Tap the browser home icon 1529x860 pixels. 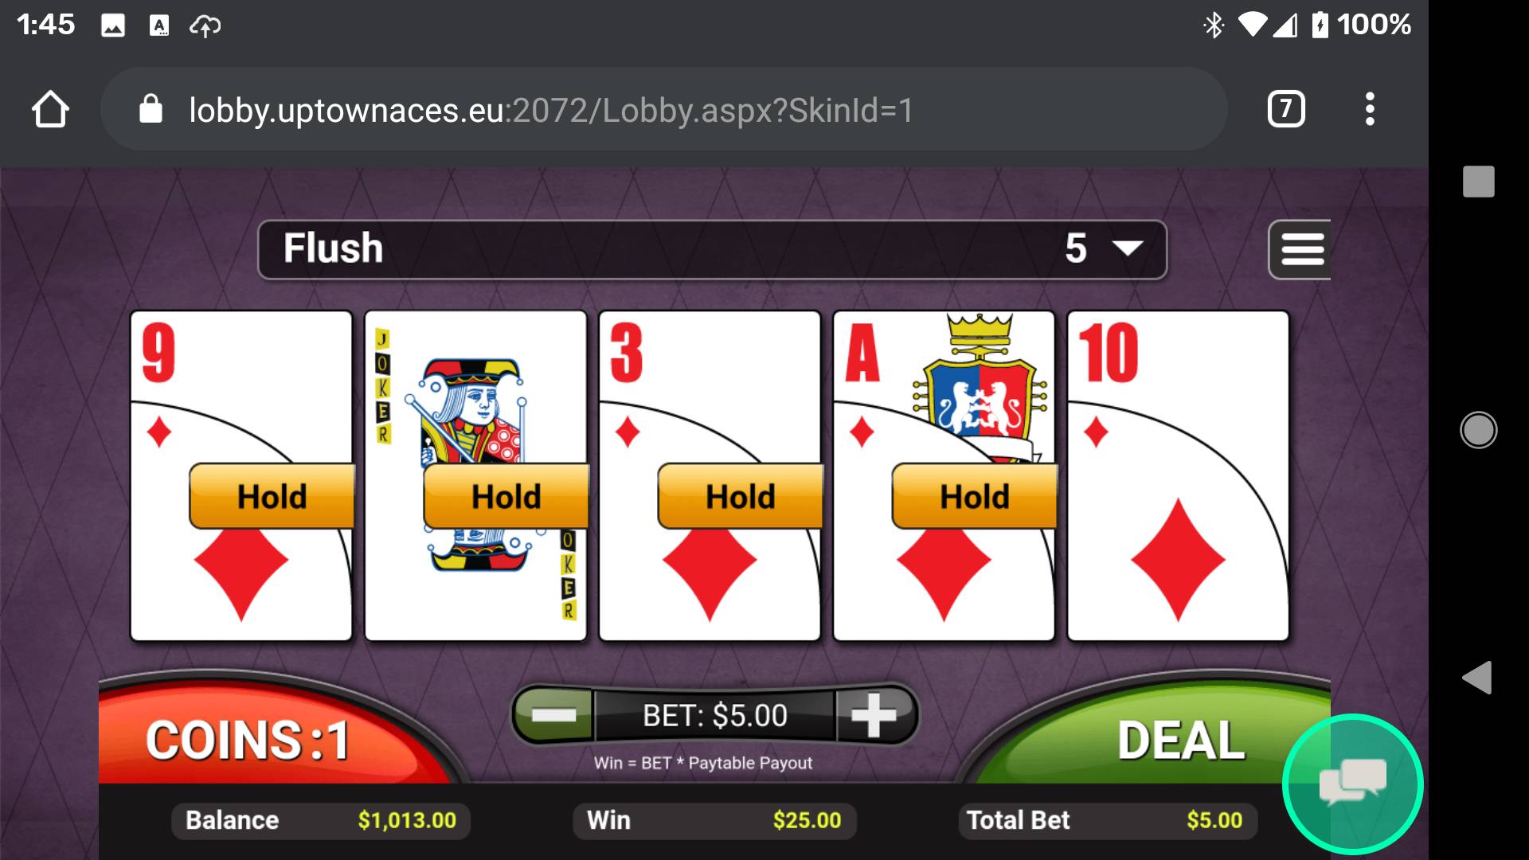pos(50,109)
